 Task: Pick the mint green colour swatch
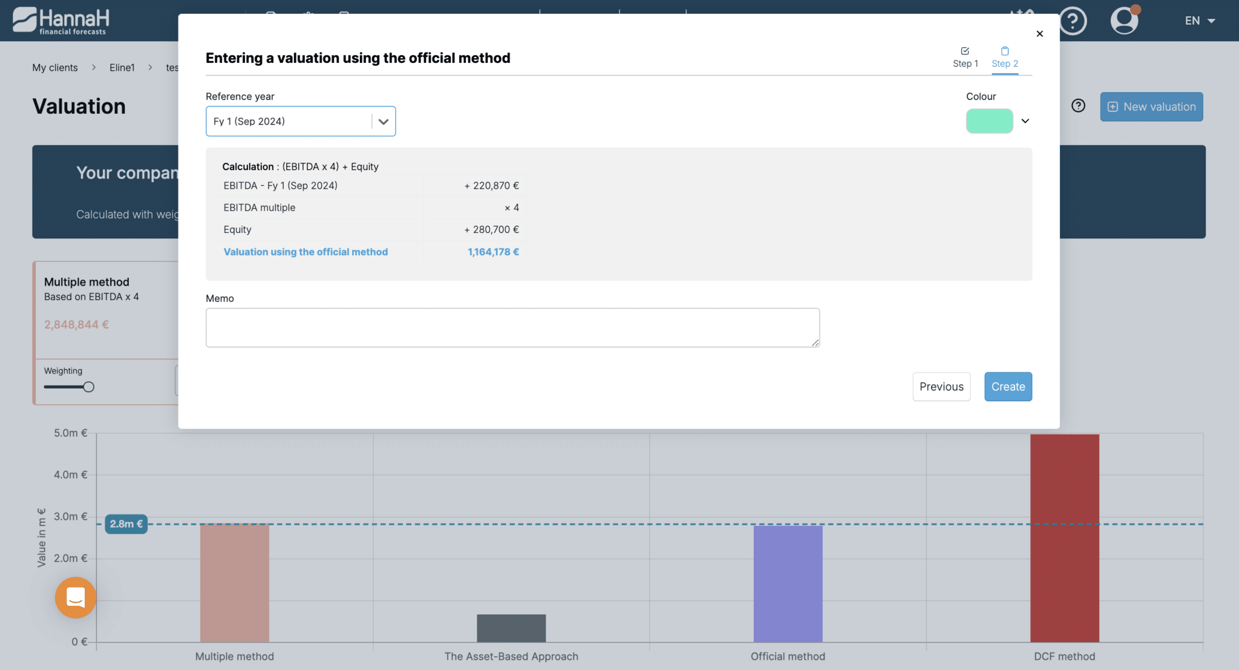coord(989,121)
